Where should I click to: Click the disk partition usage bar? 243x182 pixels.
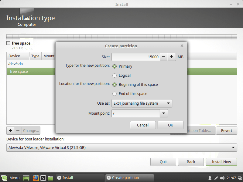click(x=122, y=36)
